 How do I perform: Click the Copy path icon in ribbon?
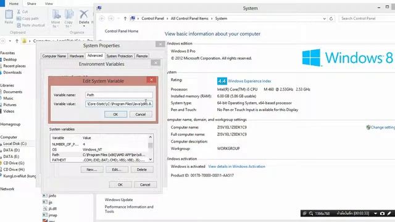19,18
